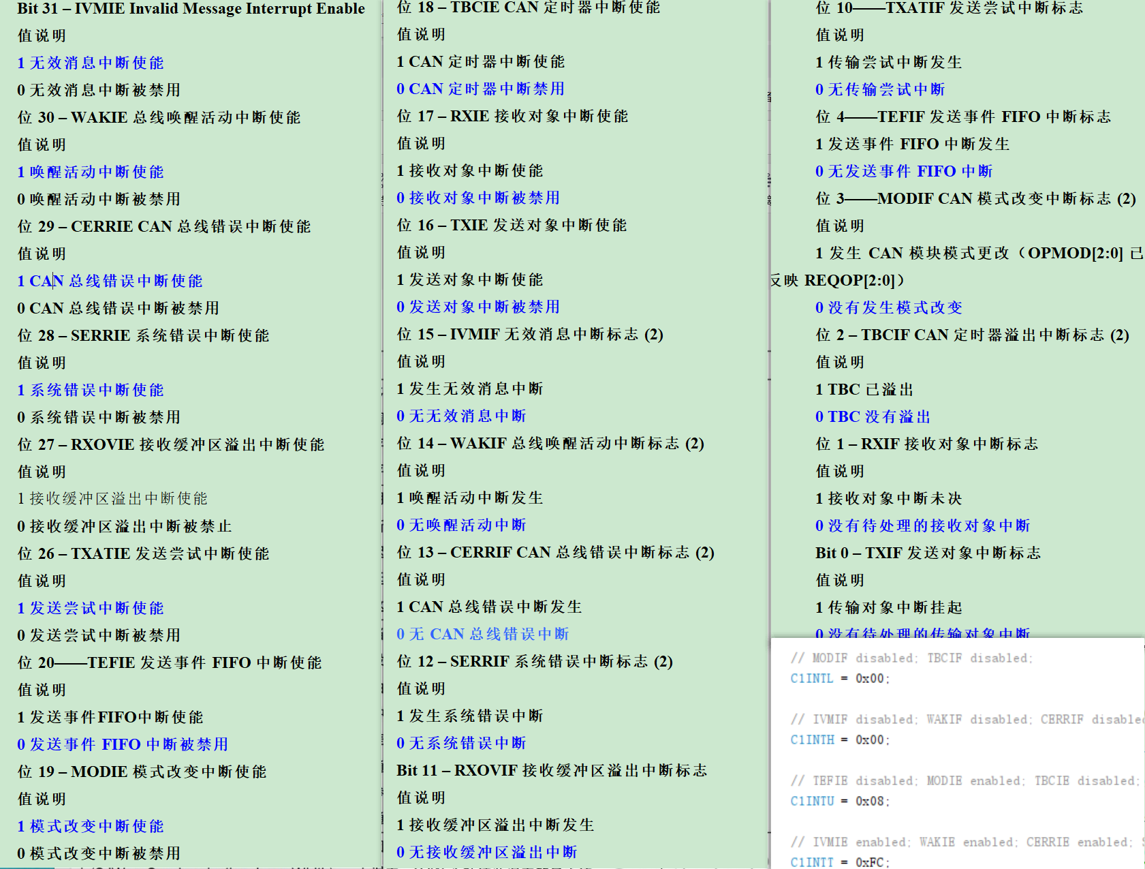The height and width of the screenshot is (869, 1145).
Task: Click the link '1 无效消息中断使能'
Action: (x=89, y=63)
